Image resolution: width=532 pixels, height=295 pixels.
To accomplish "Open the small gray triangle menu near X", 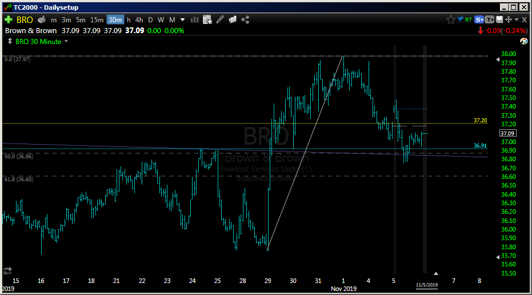I will pos(517,19).
